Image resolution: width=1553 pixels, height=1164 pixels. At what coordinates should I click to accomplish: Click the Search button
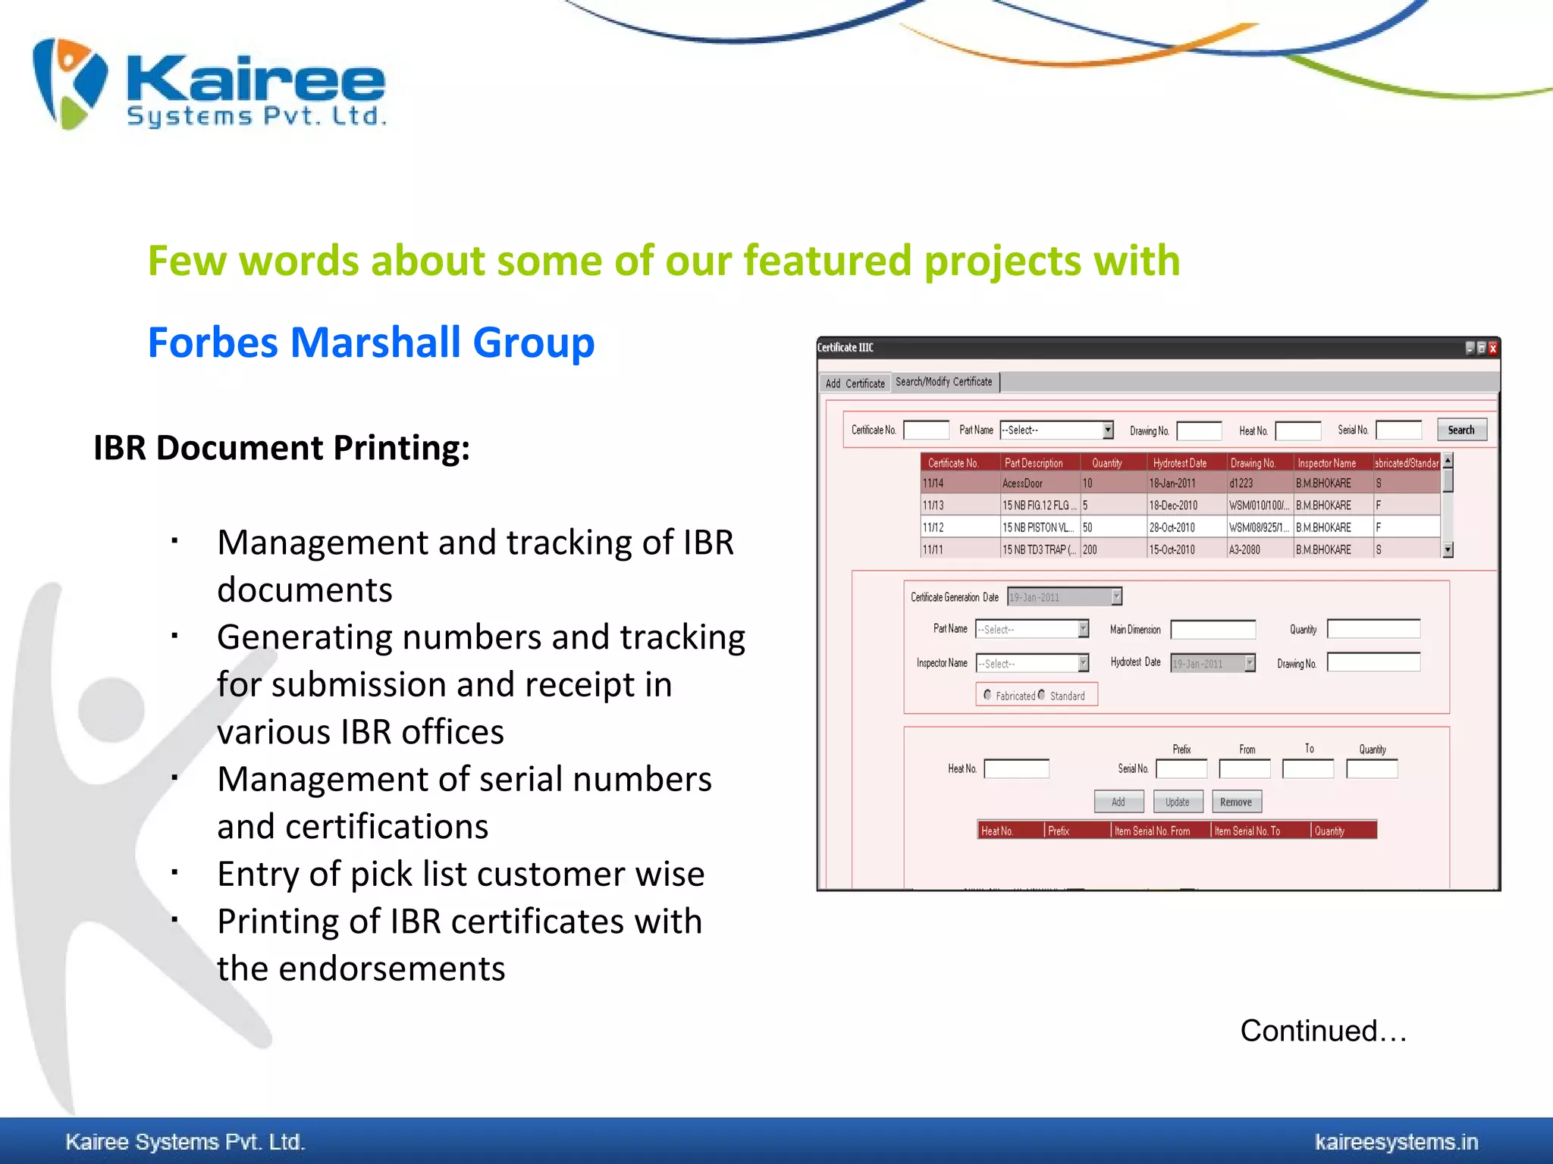coord(1461,430)
